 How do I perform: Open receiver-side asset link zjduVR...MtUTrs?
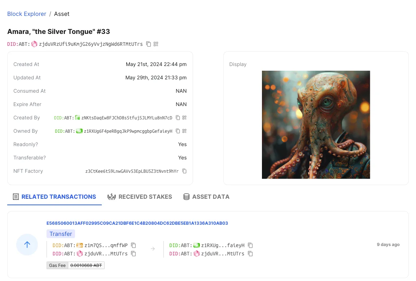point(223,254)
